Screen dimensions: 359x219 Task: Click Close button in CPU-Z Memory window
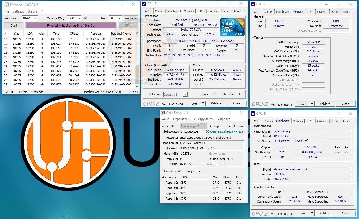click(x=345, y=104)
